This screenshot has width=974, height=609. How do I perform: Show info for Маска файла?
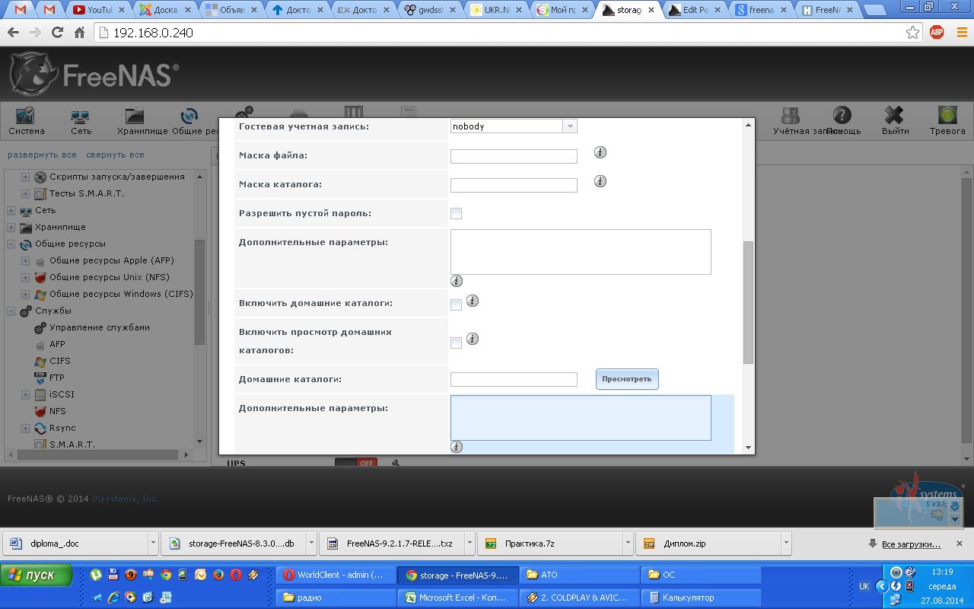pyautogui.click(x=600, y=152)
